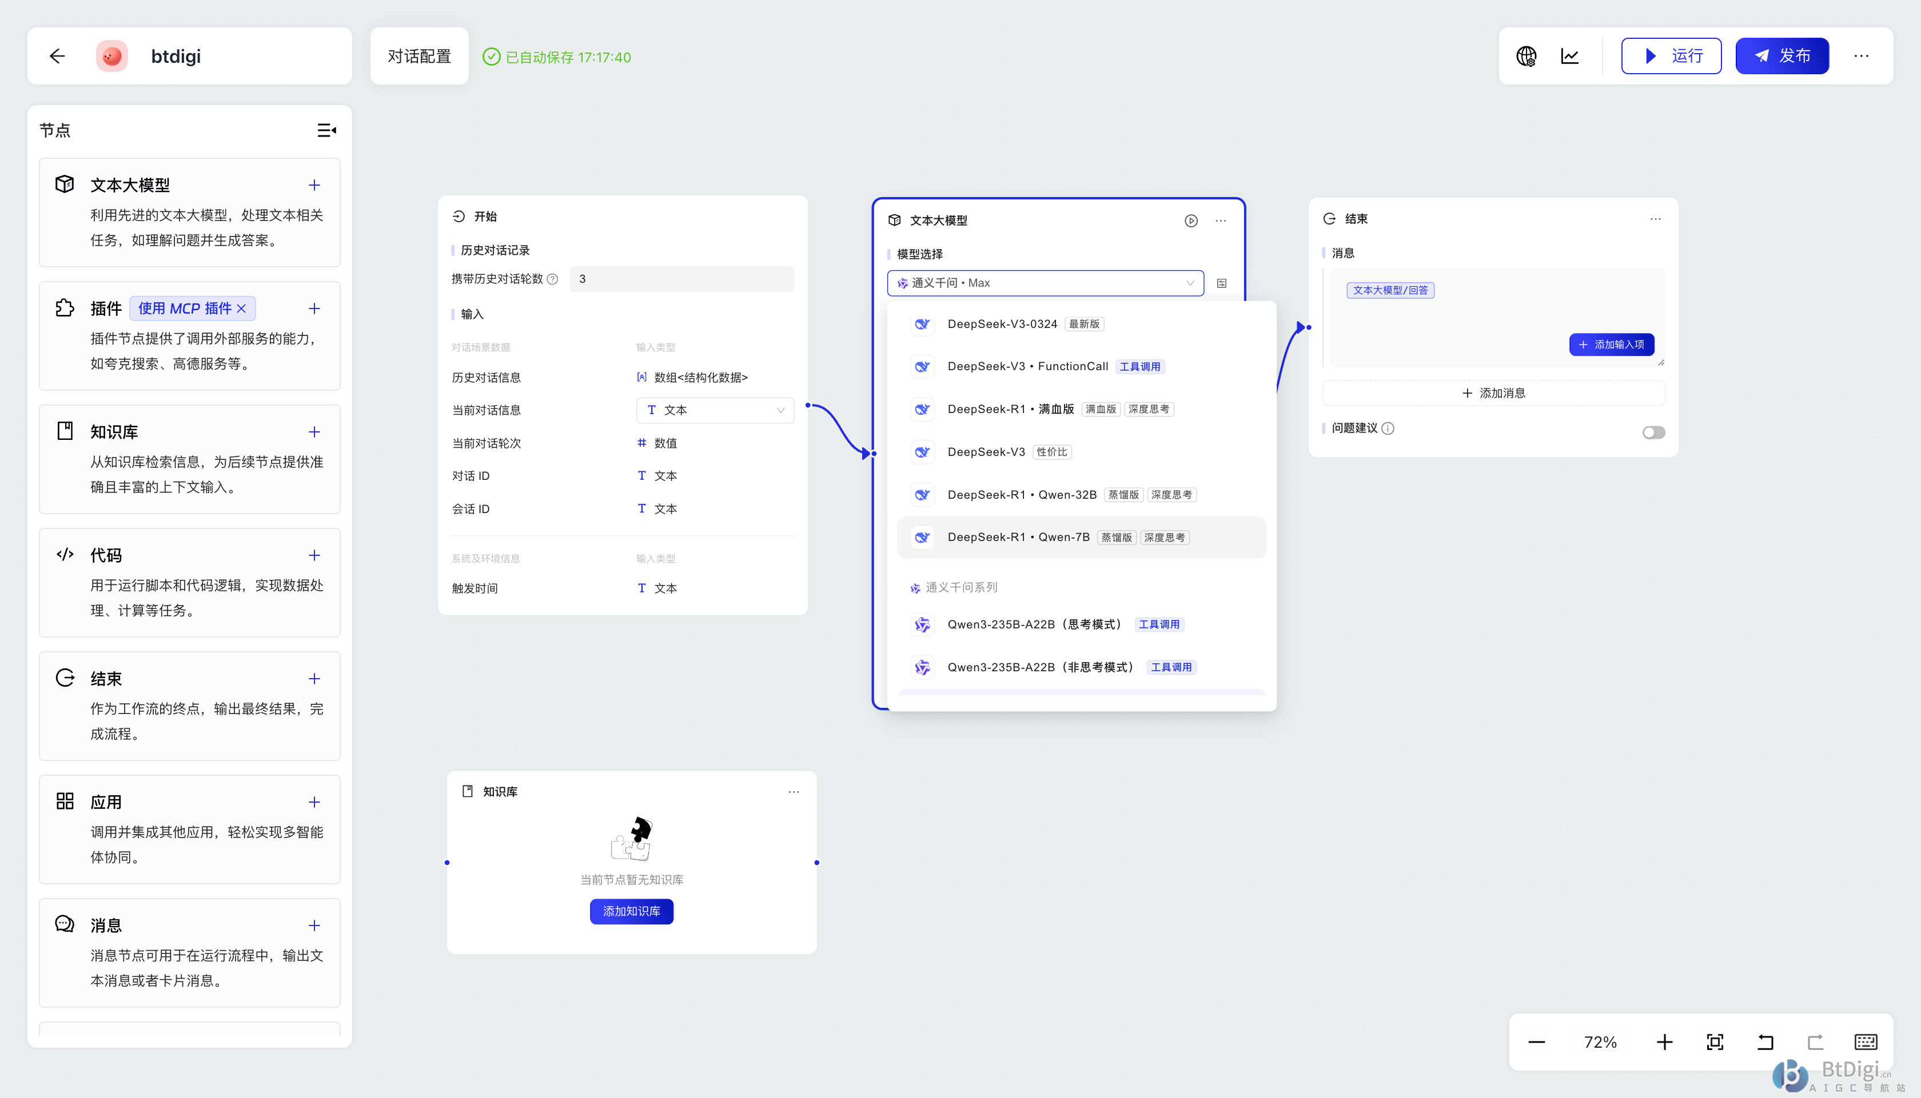1921x1098 pixels.
Task: Select DeepSeek-R1 · Qwen-7B model
Action: coord(1081,538)
